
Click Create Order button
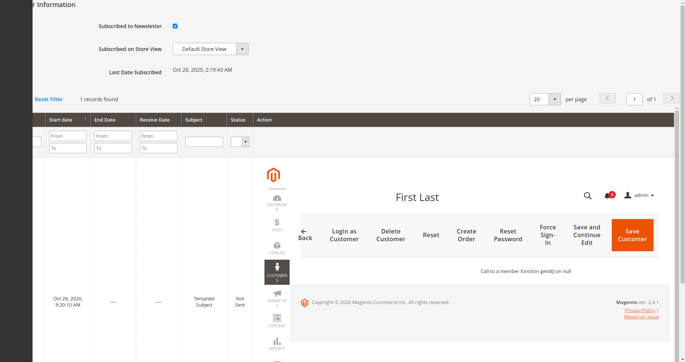click(x=466, y=235)
